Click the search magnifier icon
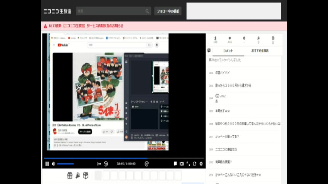Screen dimensions: 328x184 pos(147,11)
